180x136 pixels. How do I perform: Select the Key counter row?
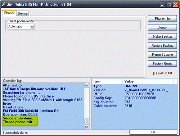point(134,102)
